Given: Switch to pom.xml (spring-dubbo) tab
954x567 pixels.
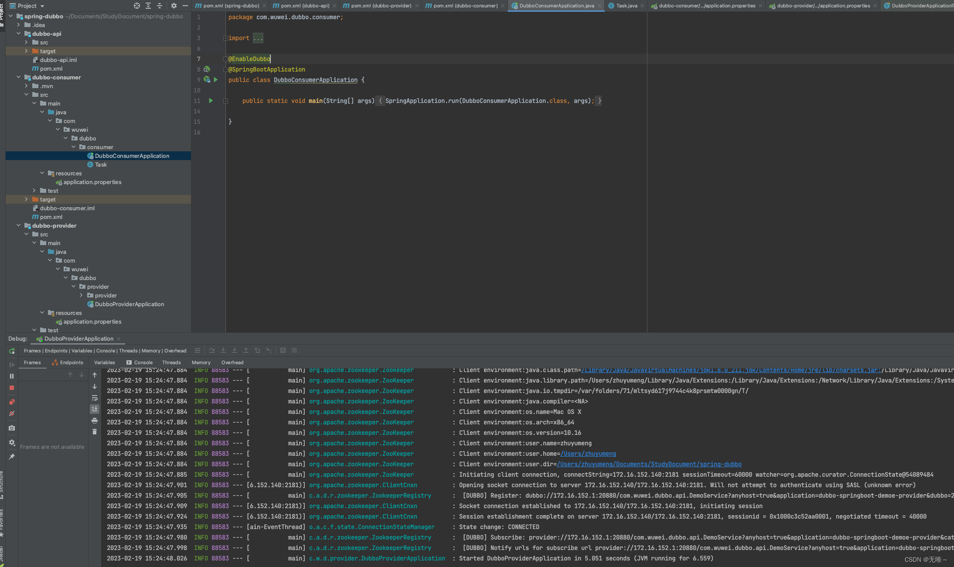Looking at the screenshot, I should [231, 6].
